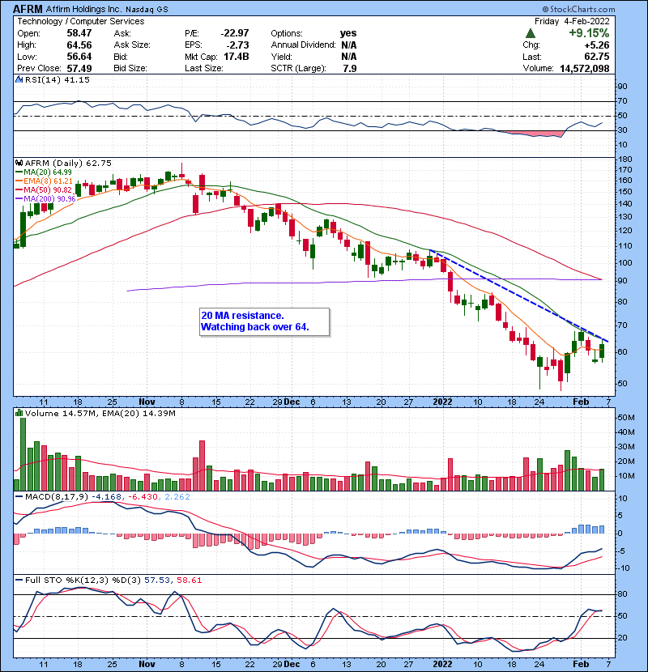Click the Annual Dividend label
Screen dimensions: 648x672
click(303, 45)
